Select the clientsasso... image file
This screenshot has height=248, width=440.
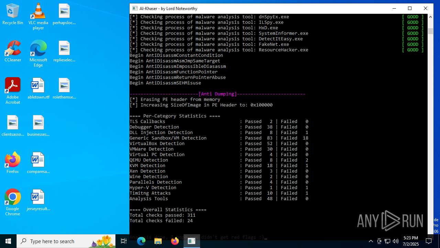pos(13,126)
